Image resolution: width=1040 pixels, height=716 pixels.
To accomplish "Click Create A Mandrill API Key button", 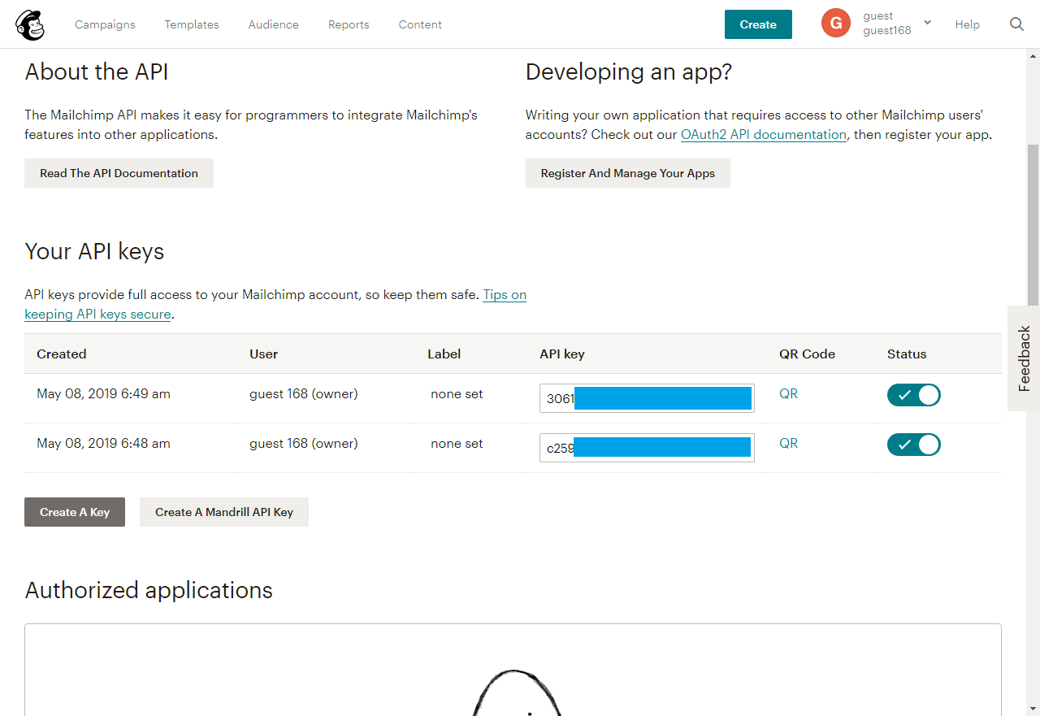I will tap(224, 512).
